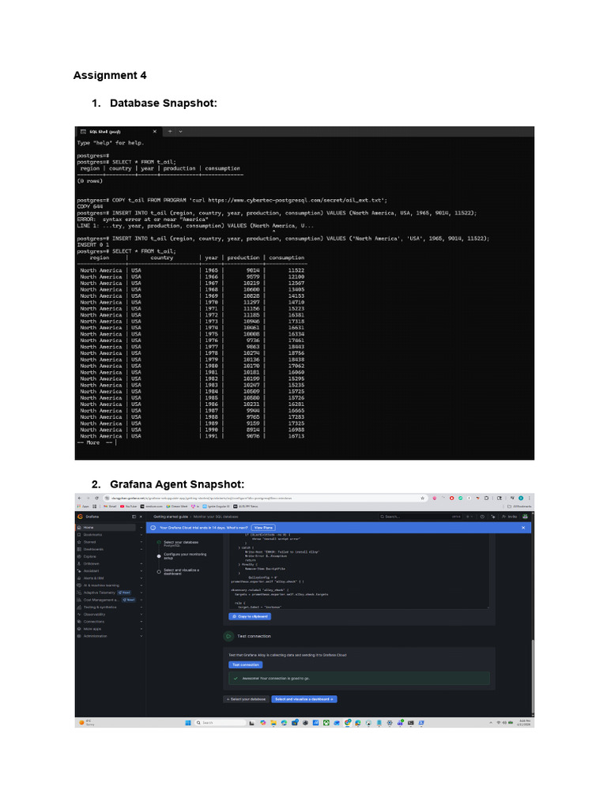Expand the Alerts & IRM chevron

coord(141,578)
